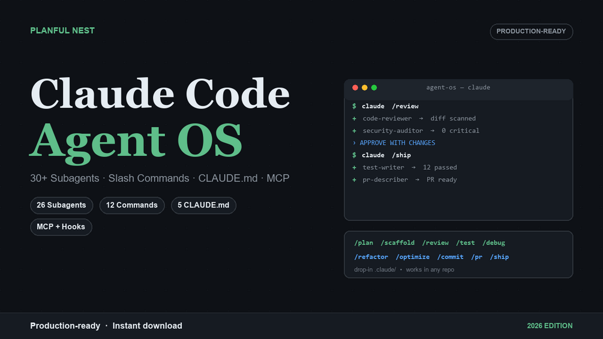Click the /refactor command

coord(371,257)
